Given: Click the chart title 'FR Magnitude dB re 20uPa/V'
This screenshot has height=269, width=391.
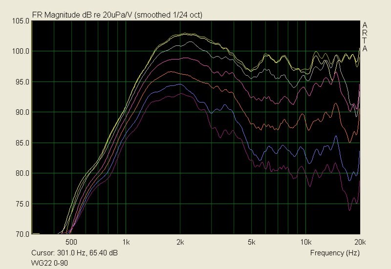Looking at the screenshot, I should [83, 15].
